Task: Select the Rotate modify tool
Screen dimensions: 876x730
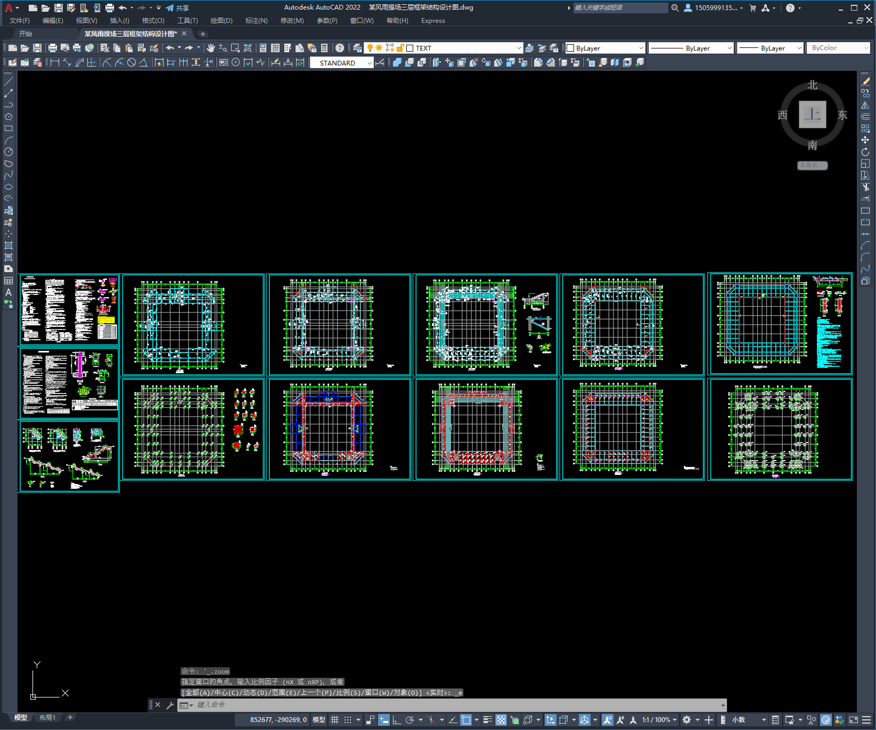Action: tap(865, 152)
